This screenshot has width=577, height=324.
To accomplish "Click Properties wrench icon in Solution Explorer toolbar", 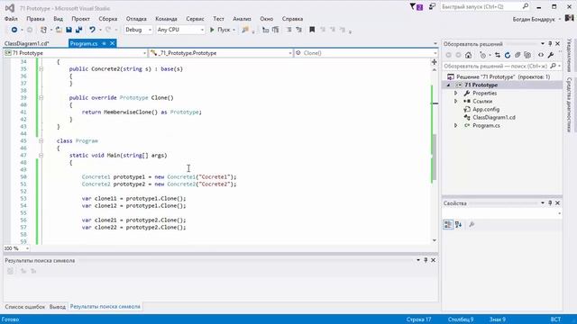I will click(551, 55).
